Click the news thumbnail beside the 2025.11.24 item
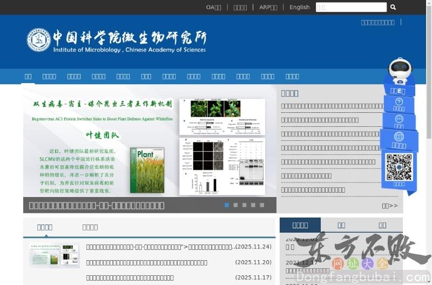The width and height of the screenshot is (432, 285). pyautogui.click(x=55, y=255)
